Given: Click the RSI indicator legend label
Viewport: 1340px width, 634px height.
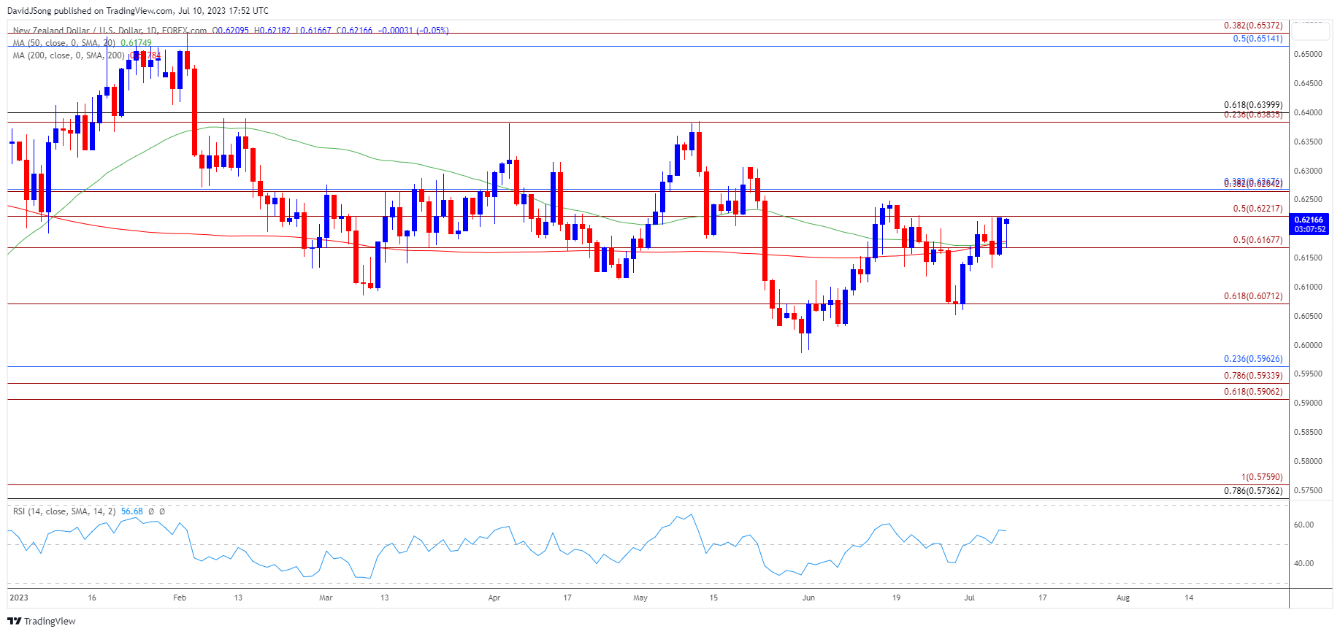Looking at the screenshot, I should point(64,511).
